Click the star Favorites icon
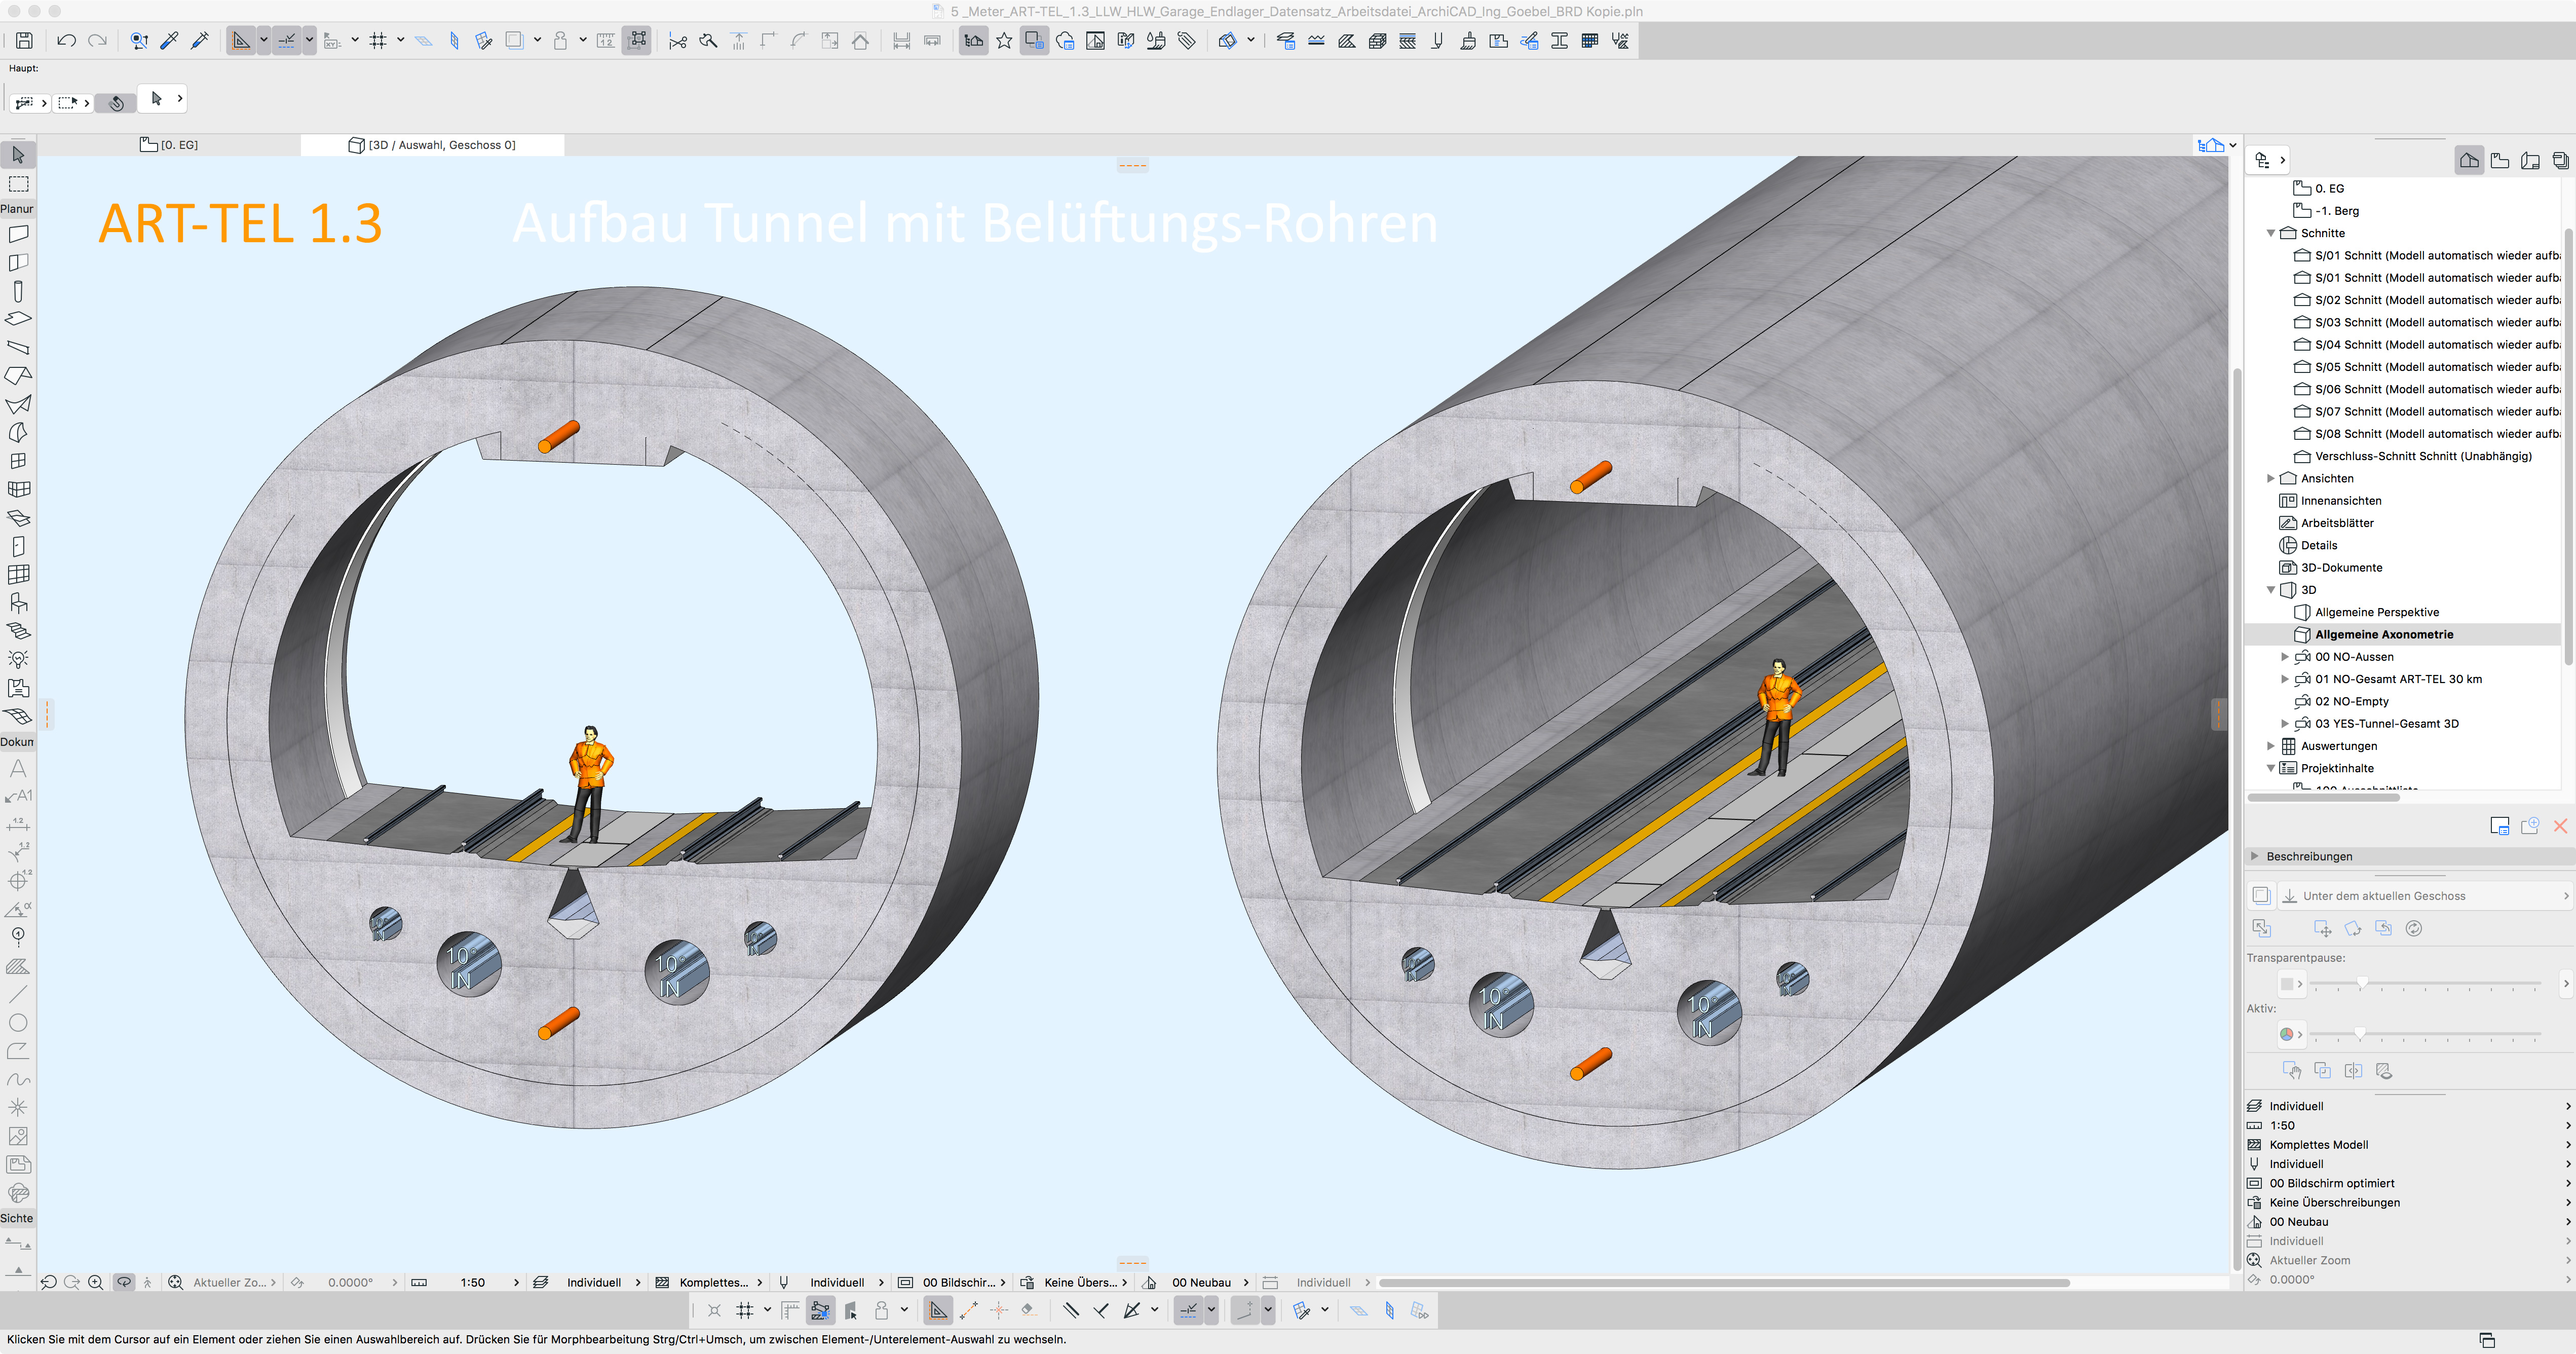The image size is (2576, 1354). coord(1004,41)
